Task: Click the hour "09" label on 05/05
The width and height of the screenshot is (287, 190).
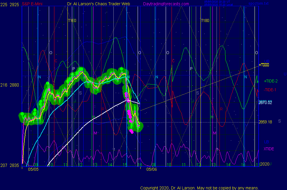Action: pyautogui.click(x=36, y=165)
